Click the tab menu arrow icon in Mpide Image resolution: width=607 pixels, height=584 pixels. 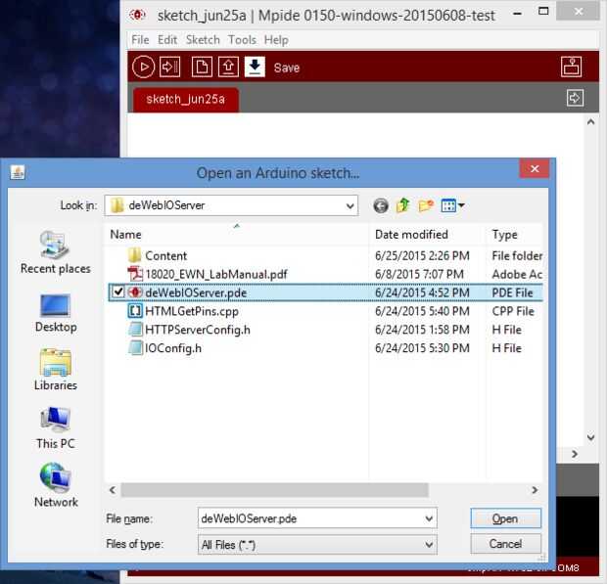tap(575, 98)
